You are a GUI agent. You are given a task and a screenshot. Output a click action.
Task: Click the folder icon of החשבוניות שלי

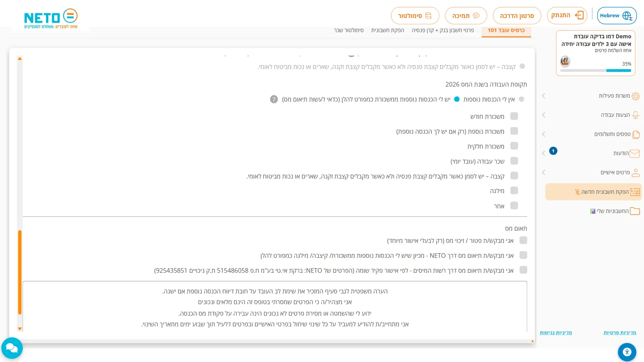coord(635,211)
